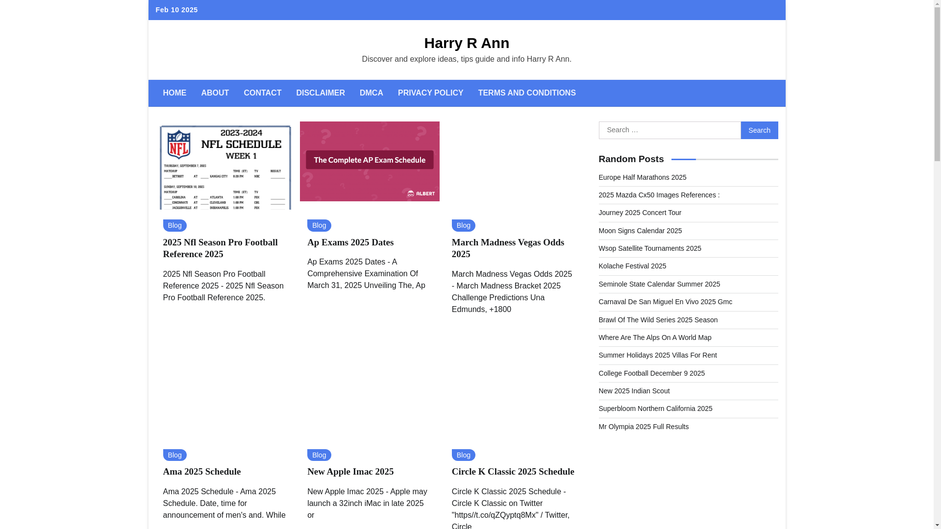This screenshot has height=529, width=941.
Task: Open Ama 2025 Schedule post
Action: point(201,472)
